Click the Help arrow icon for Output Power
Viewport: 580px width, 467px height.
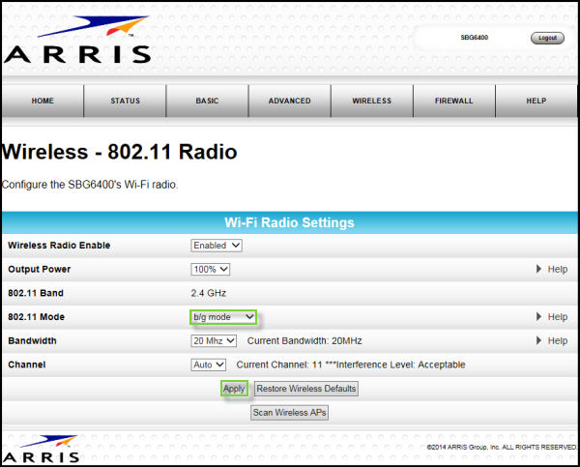(x=539, y=269)
